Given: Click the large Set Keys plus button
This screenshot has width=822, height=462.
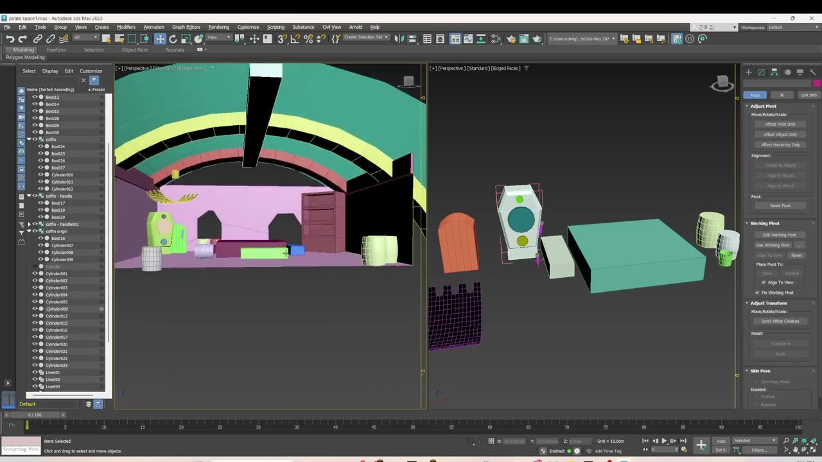Looking at the screenshot, I should 701,445.
